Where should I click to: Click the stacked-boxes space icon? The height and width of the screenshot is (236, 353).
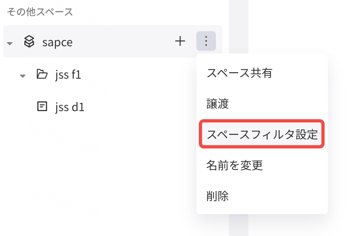point(29,41)
